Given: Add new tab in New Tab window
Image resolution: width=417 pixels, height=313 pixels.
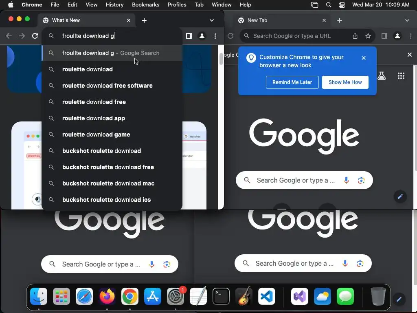Looking at the screenshot, I should [x=340, y=20].
